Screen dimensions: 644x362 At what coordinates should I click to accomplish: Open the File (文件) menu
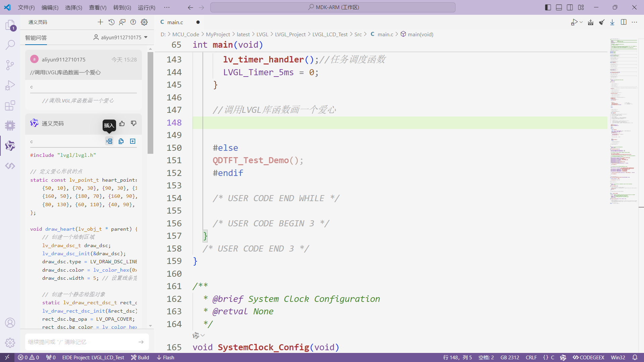(26, 7)
